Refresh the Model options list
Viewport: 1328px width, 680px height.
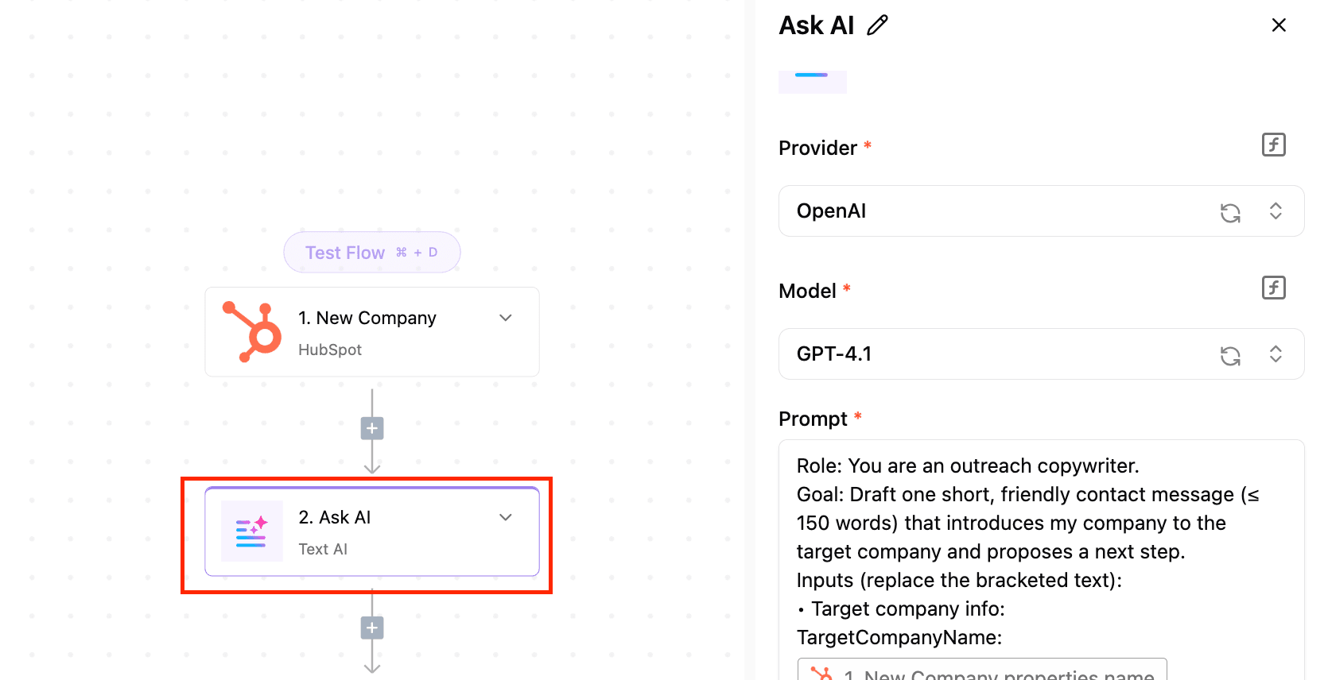pyautogui.click(x=1230, y=355)
